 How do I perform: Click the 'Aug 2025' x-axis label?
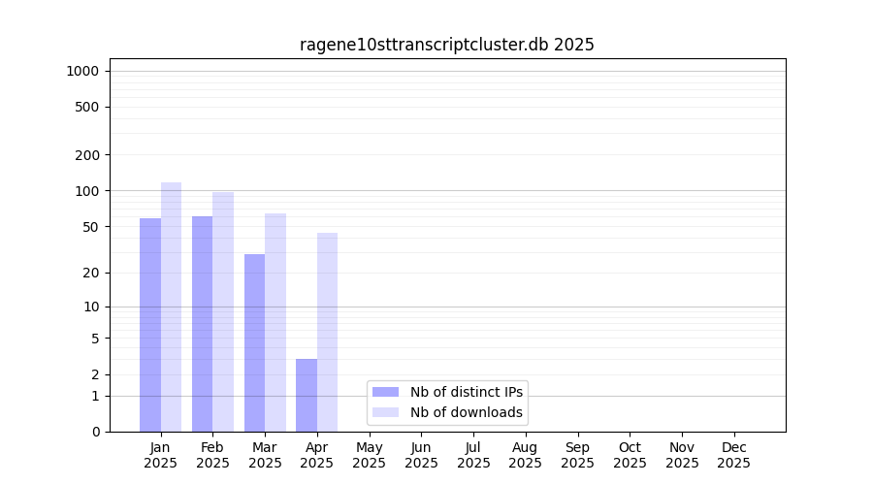pos(526,455)
